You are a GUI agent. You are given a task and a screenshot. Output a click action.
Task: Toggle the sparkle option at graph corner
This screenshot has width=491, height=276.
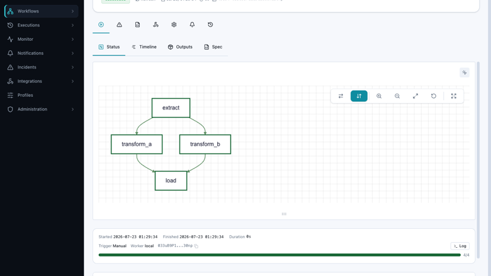[x=465, y=72]
